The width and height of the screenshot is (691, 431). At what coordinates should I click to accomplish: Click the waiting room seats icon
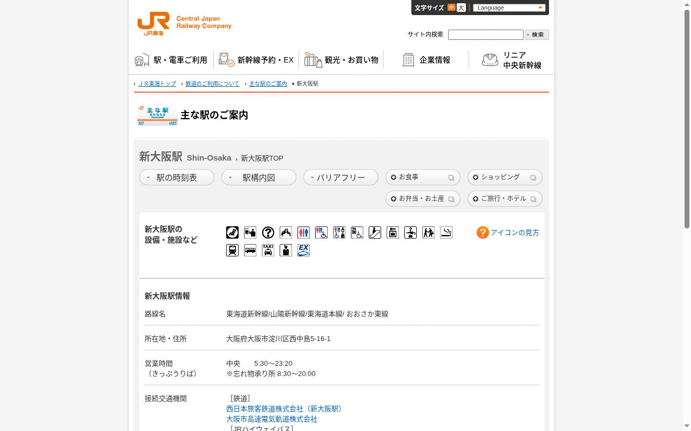click(286, 232)
